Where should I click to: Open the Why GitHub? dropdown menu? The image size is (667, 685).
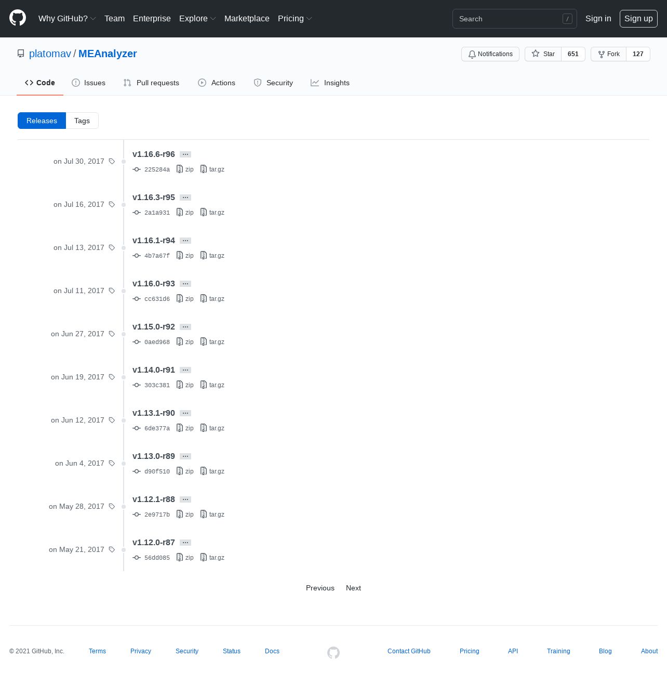coord(67,18)
